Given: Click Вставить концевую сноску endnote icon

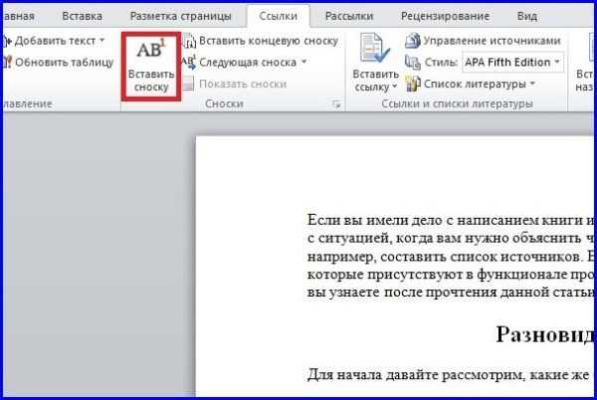Looking at the screenshot, I should 189,41.
